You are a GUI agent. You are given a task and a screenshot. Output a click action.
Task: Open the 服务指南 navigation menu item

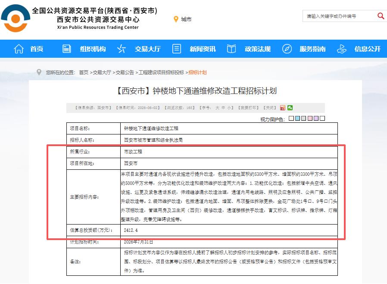tap(312, 49)
